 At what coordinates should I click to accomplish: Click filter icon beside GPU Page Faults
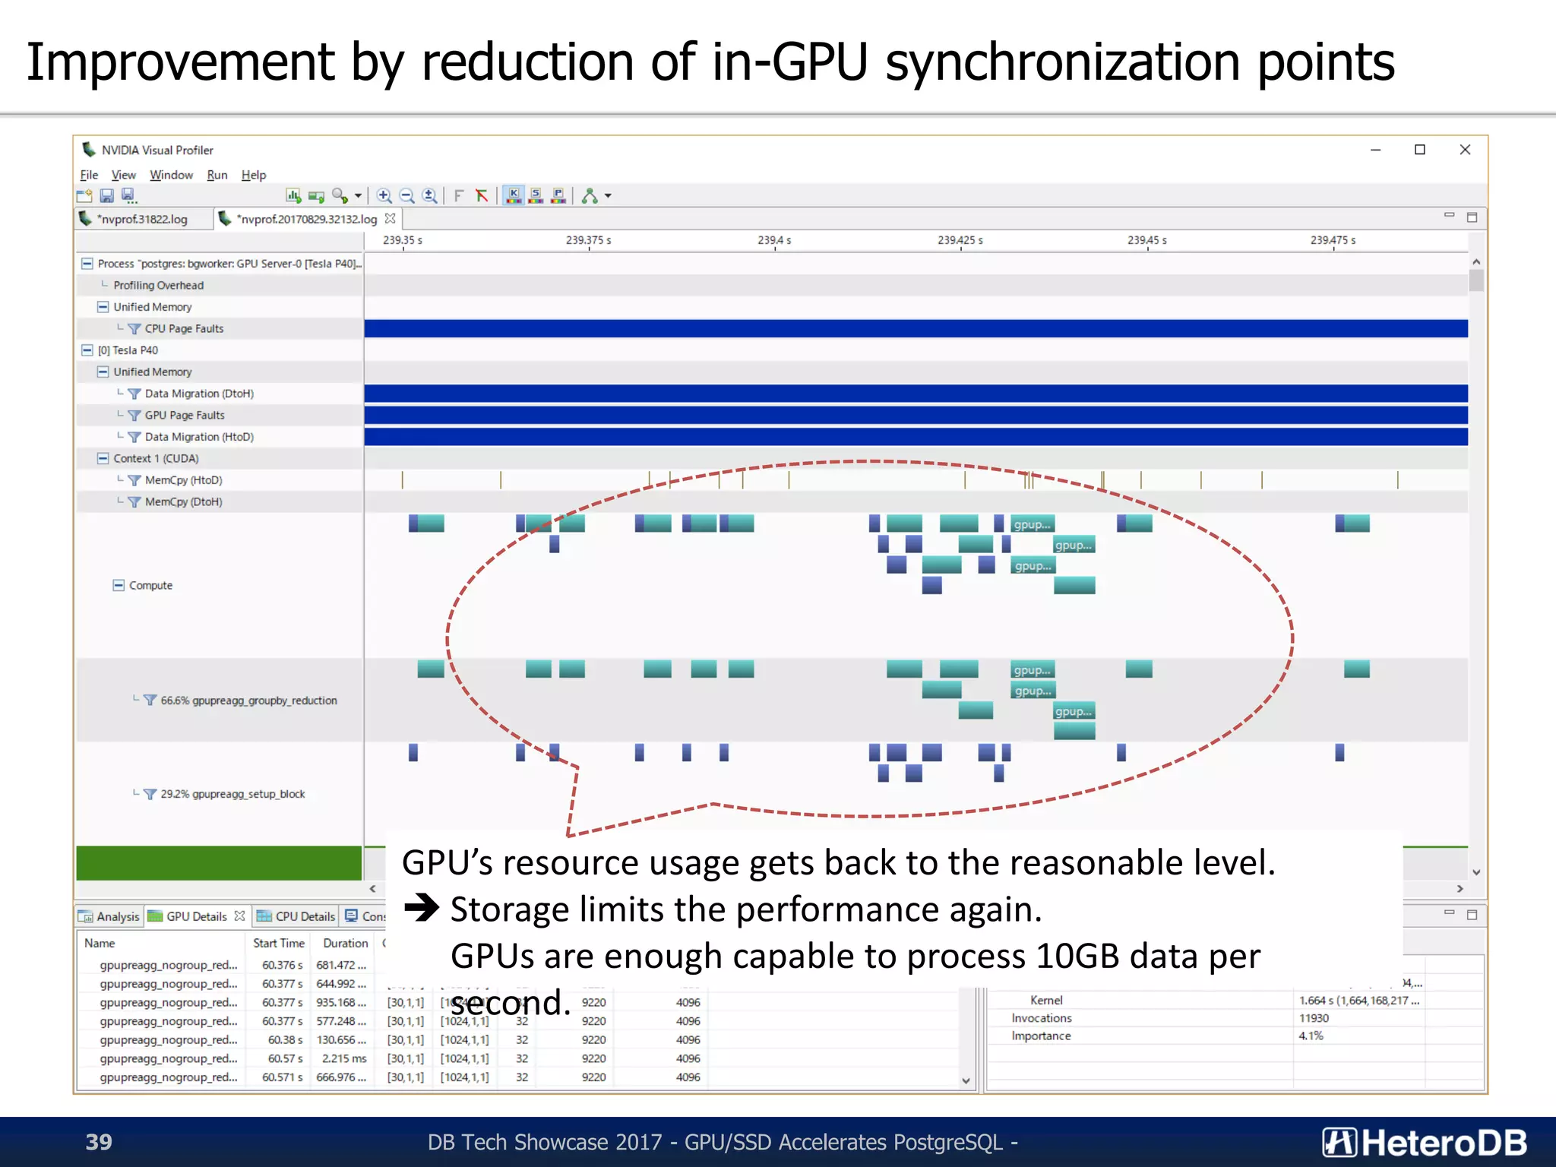(x=134, y=416)
